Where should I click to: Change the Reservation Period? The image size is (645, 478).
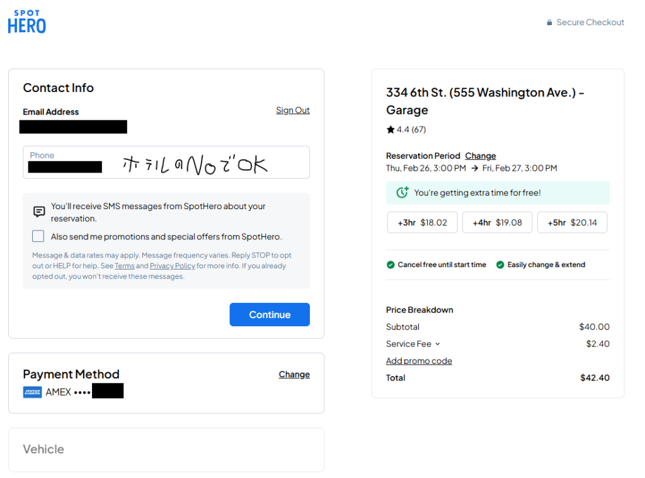(480, 156)
